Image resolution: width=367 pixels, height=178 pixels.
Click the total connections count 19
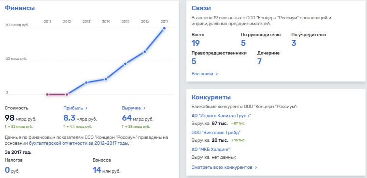point(196,43)
